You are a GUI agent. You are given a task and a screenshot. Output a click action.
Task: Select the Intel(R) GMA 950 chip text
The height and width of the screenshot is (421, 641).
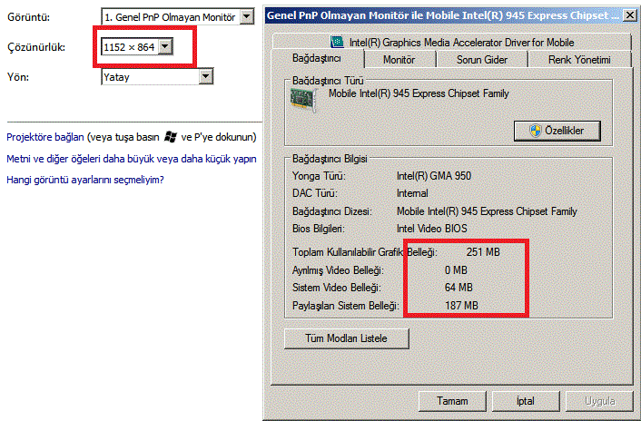[x=434, y=176]
